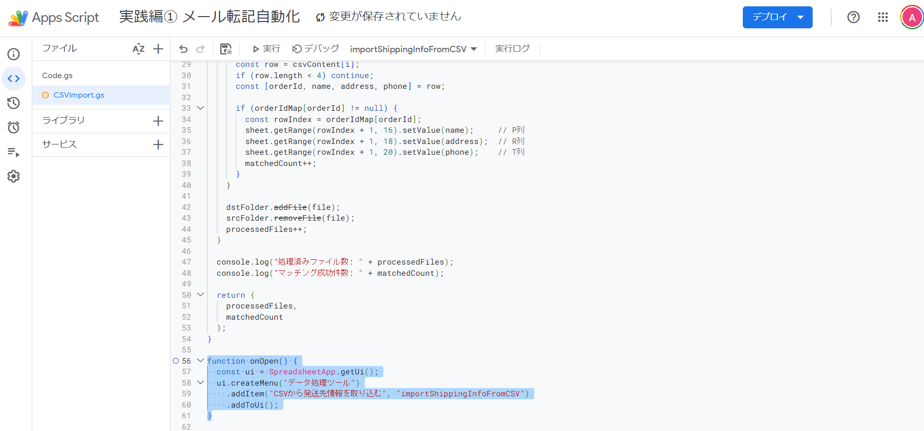This screenshot has width=924, height=431.
Task: Open the Triggers alarm clock icon
Action: 14,127
